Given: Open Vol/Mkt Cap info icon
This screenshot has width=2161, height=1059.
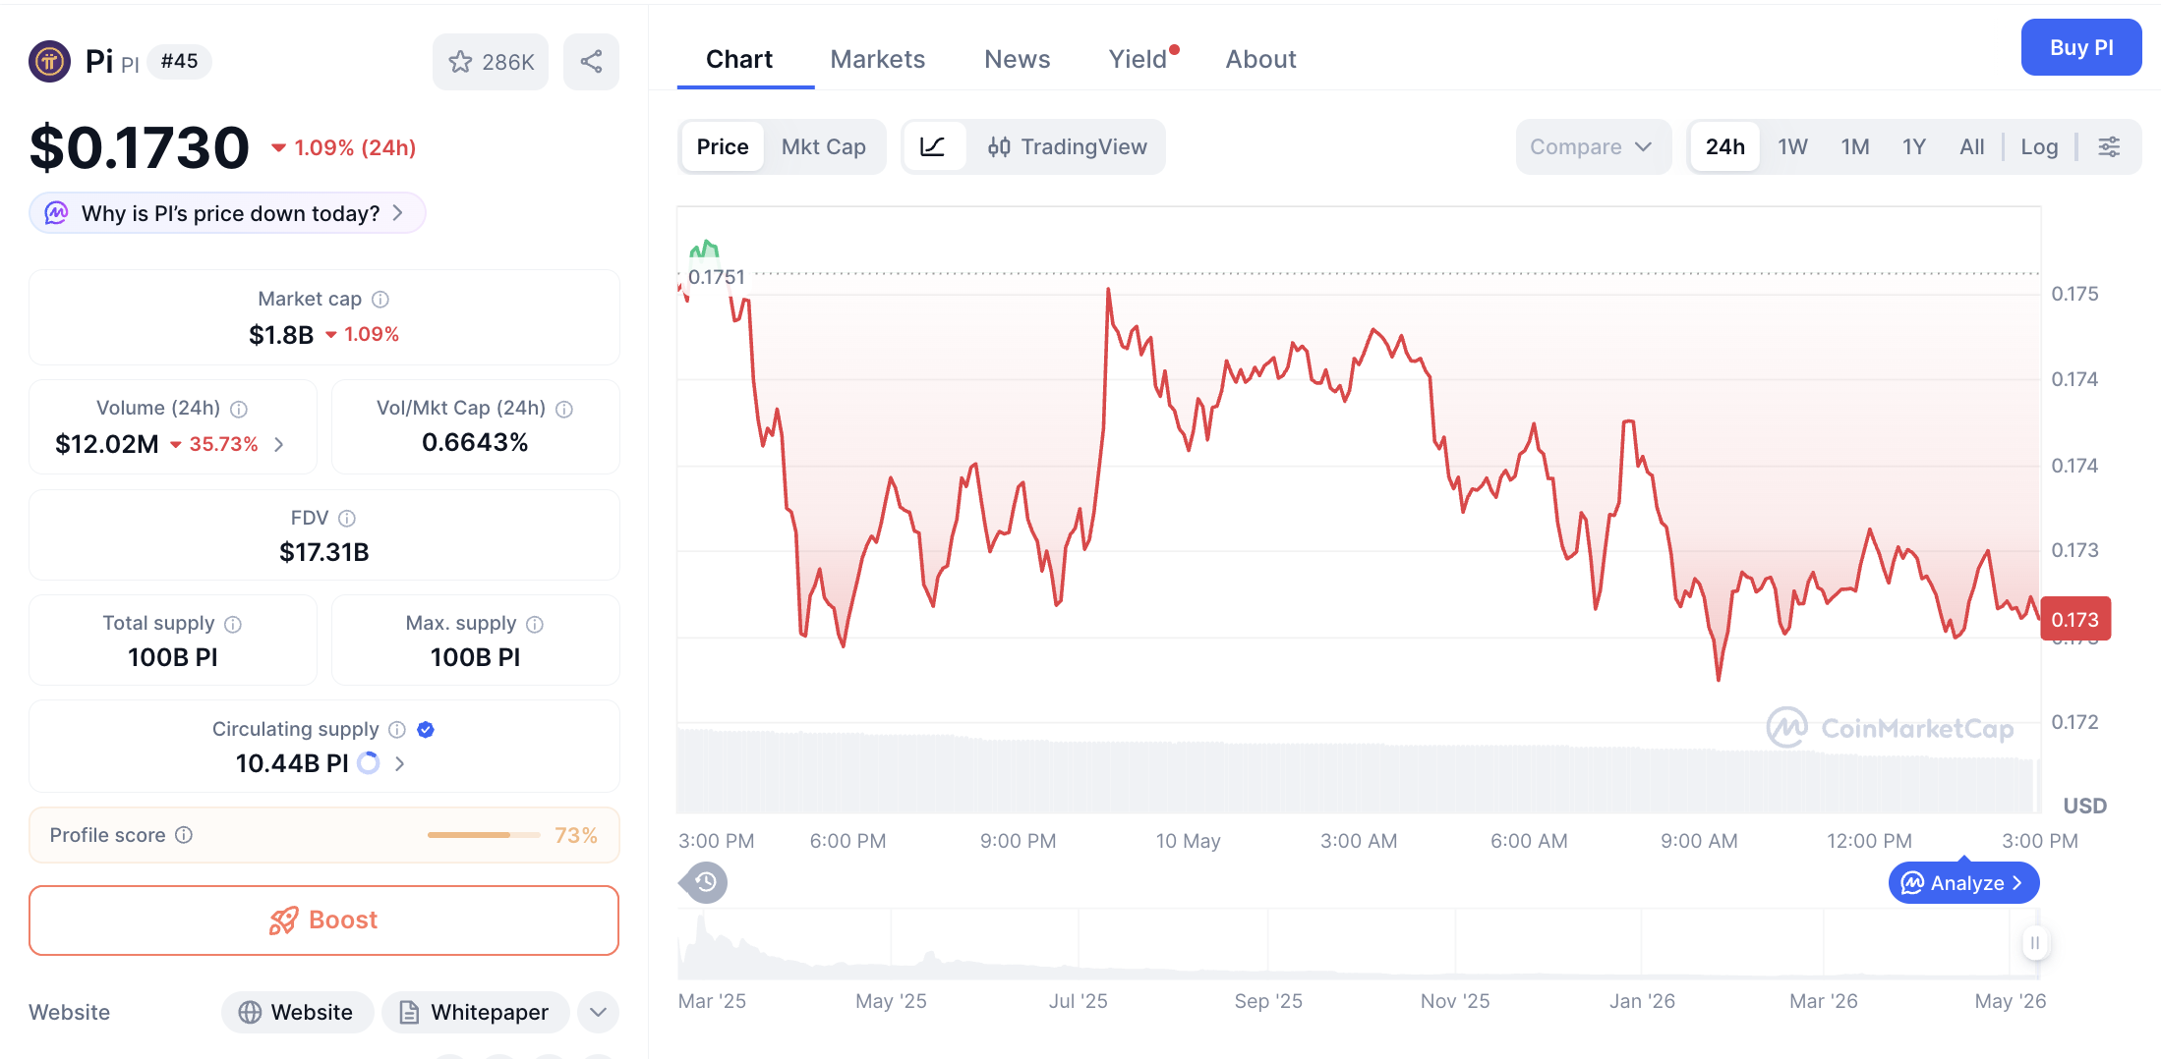Looking at the screenshot, I should pos(564,409).
